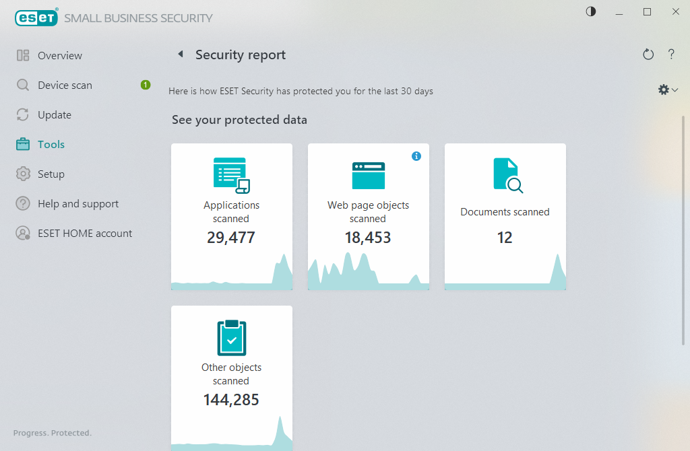Click the See your protected data heading
Viewport: 690px width, 451px height.
(x=239, y=120)
